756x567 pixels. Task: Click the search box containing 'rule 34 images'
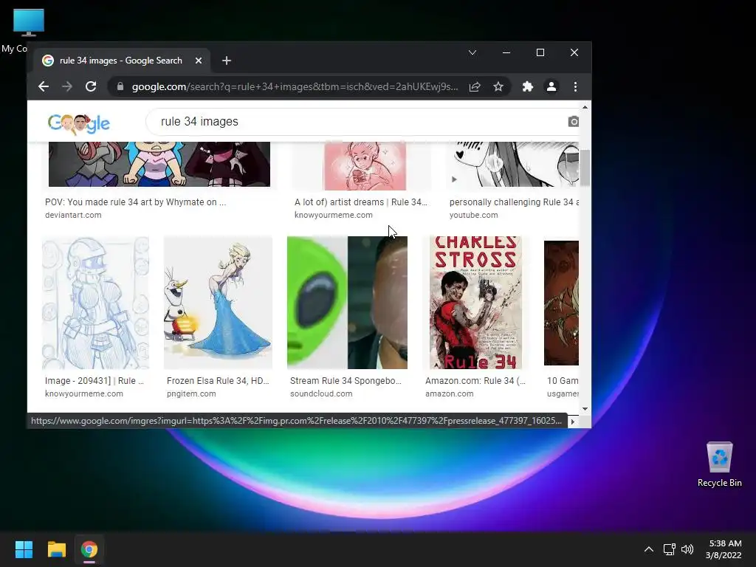362,122
